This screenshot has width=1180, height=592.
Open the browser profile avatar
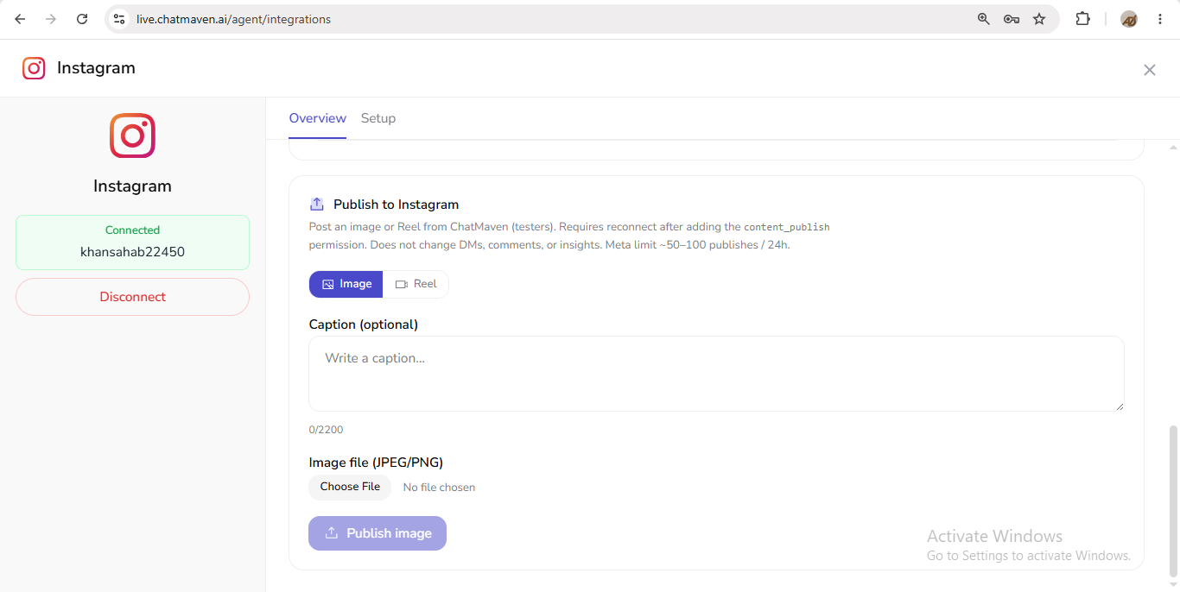pos(1129,19)
